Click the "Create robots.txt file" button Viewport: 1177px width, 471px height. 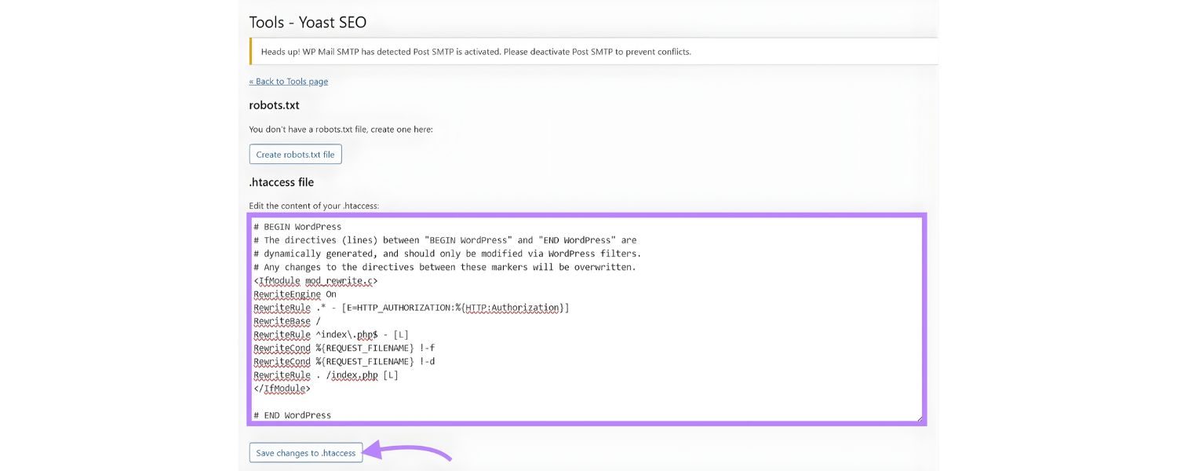(295, 154)
